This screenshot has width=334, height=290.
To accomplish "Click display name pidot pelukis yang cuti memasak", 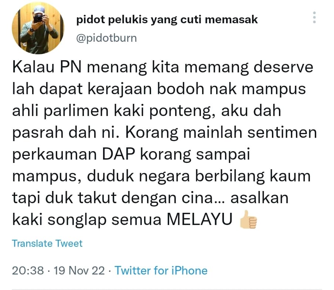I will 167,20.
